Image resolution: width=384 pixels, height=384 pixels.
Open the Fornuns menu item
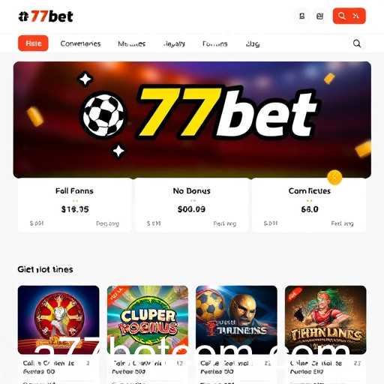(215, 44)
